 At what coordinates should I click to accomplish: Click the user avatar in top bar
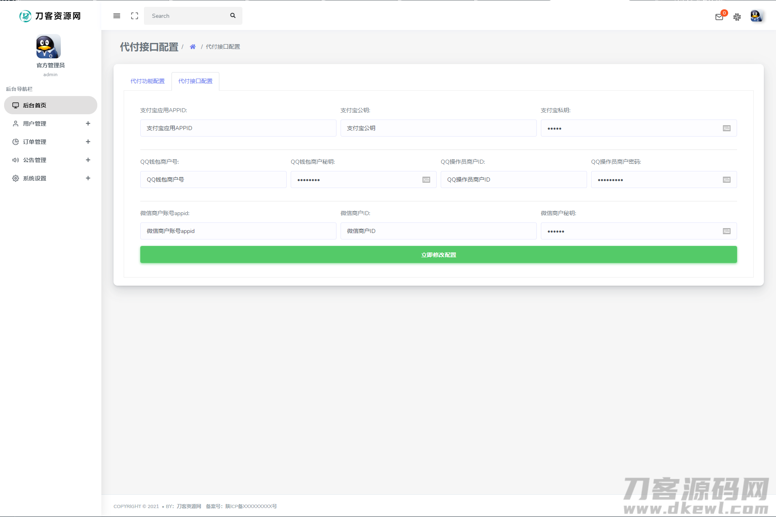pos(756,16)
